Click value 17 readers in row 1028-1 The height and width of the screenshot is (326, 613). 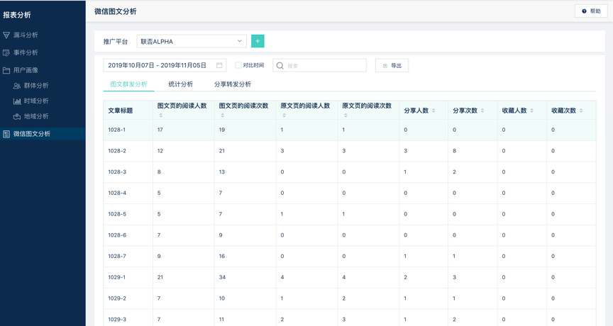(x=160, y=130)
